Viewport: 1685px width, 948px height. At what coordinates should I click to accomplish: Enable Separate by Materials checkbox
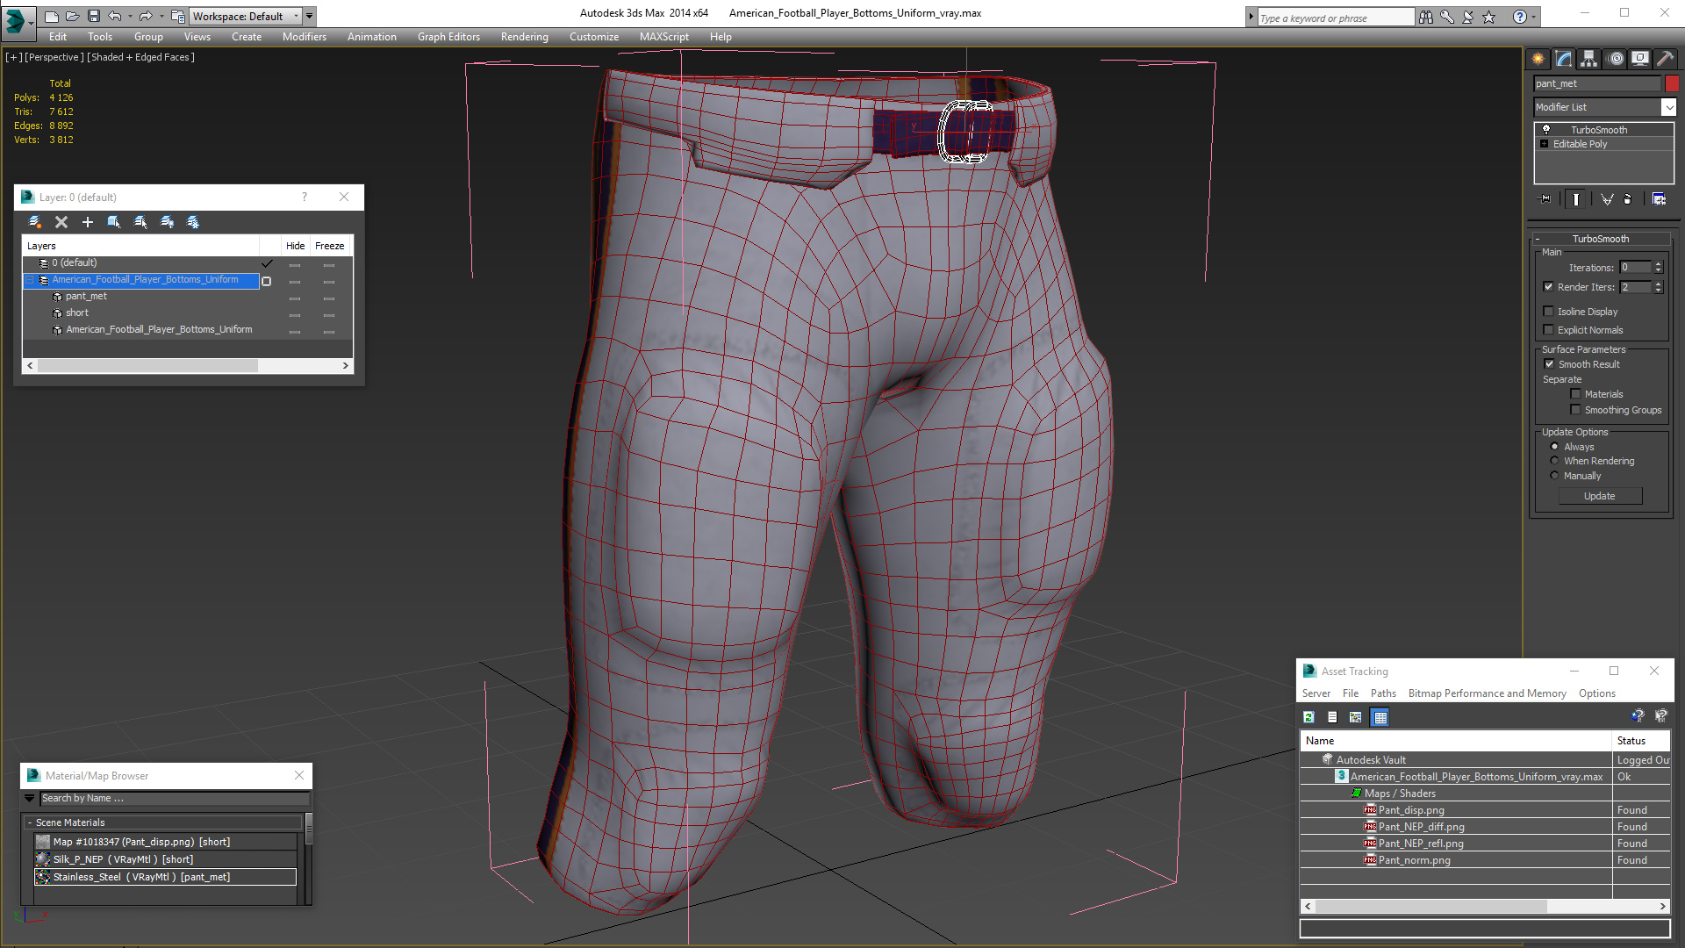(x=1575, y=394)
